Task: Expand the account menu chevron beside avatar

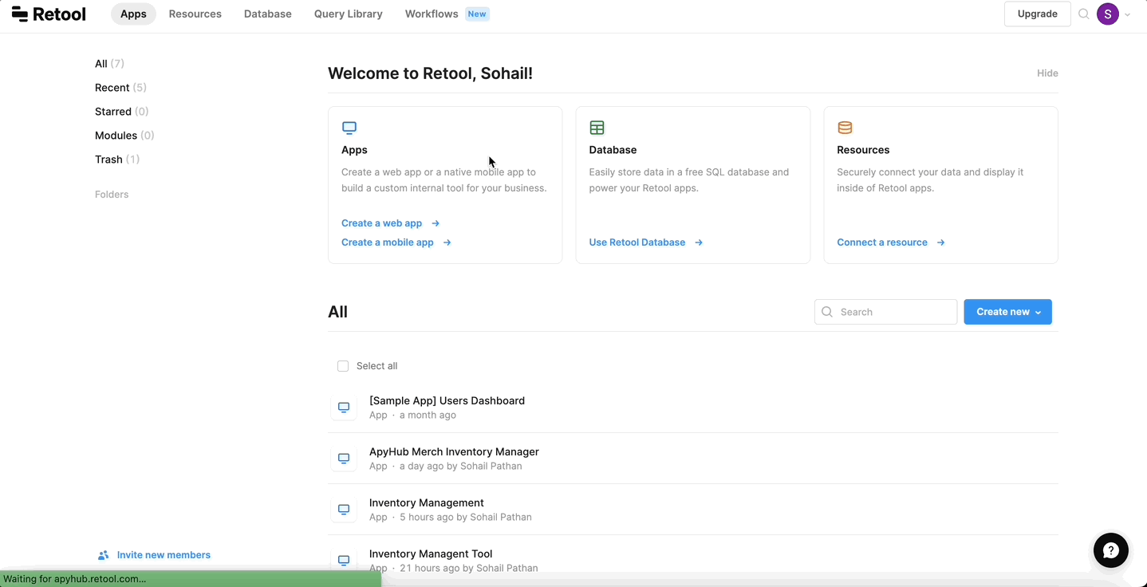Action: tap(1128, 14)
